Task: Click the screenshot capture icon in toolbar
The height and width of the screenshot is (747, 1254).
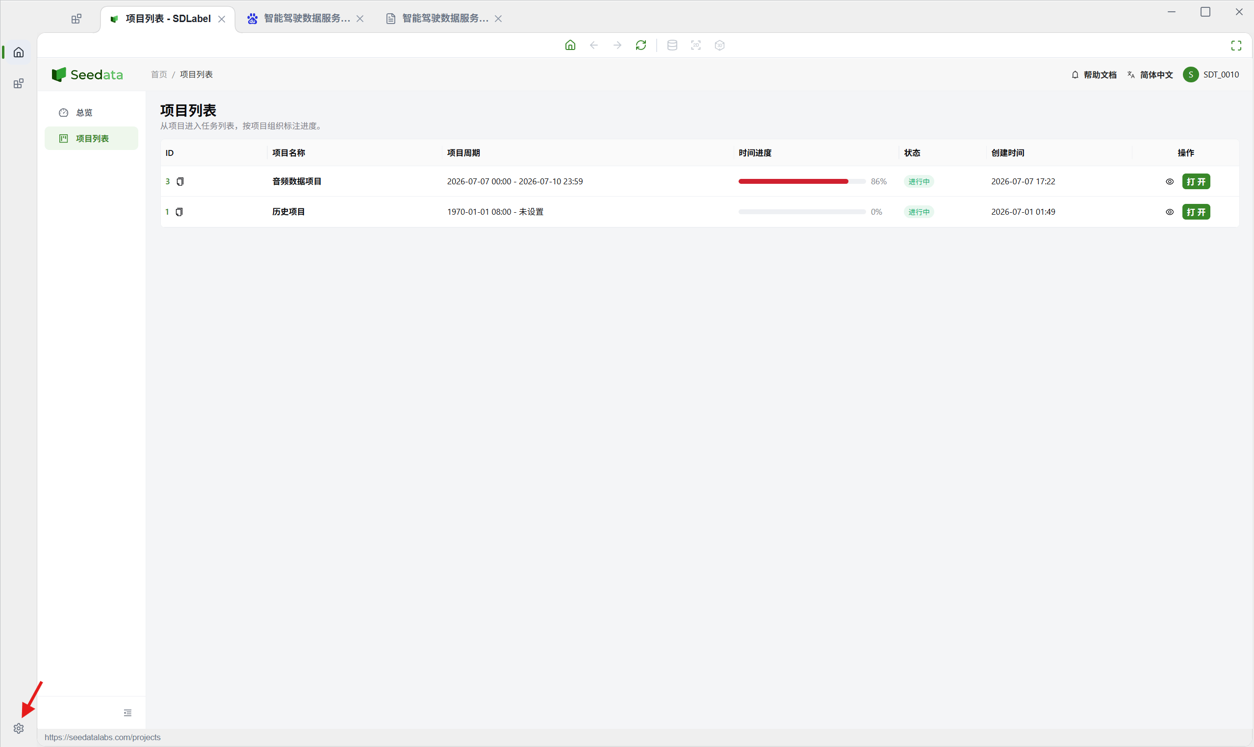Action: pyautogui.click(x=696, y=45)
